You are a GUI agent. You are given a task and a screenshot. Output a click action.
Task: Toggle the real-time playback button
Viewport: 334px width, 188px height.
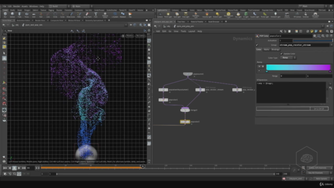coord(19,174)
